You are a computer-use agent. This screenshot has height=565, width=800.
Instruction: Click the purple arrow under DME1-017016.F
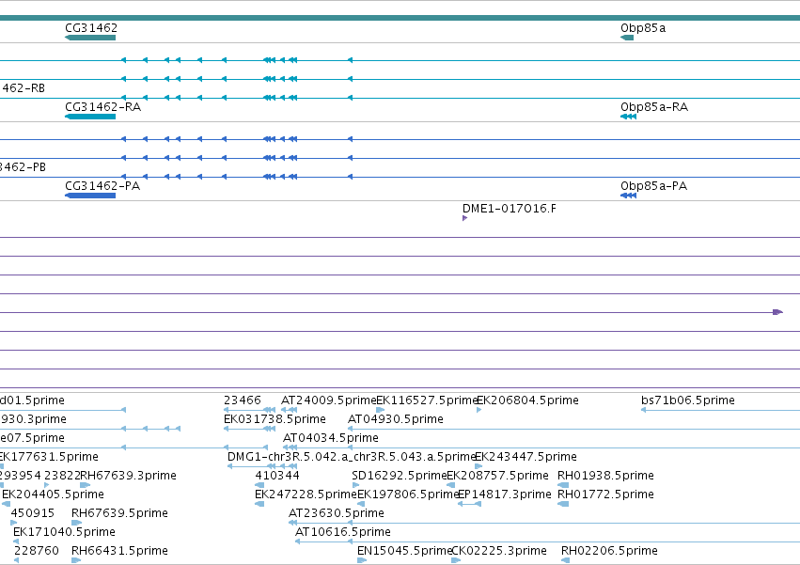click(x=464, y=218)
